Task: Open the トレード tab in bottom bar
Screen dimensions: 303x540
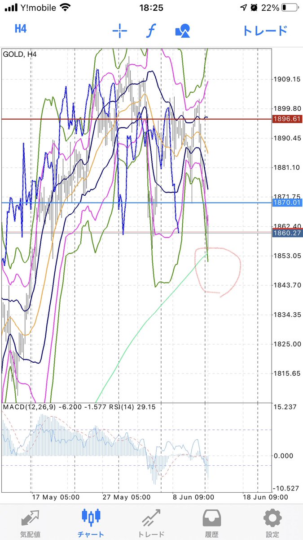Action: pos(151,523)
